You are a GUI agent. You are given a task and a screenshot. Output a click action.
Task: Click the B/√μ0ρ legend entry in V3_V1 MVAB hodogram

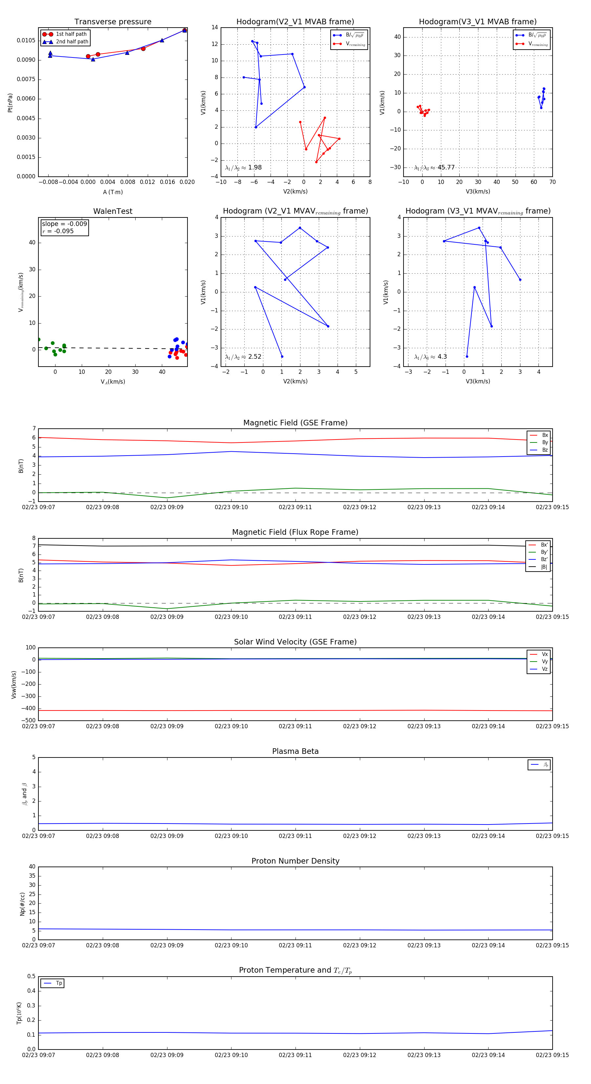click(x=532, y=35)
